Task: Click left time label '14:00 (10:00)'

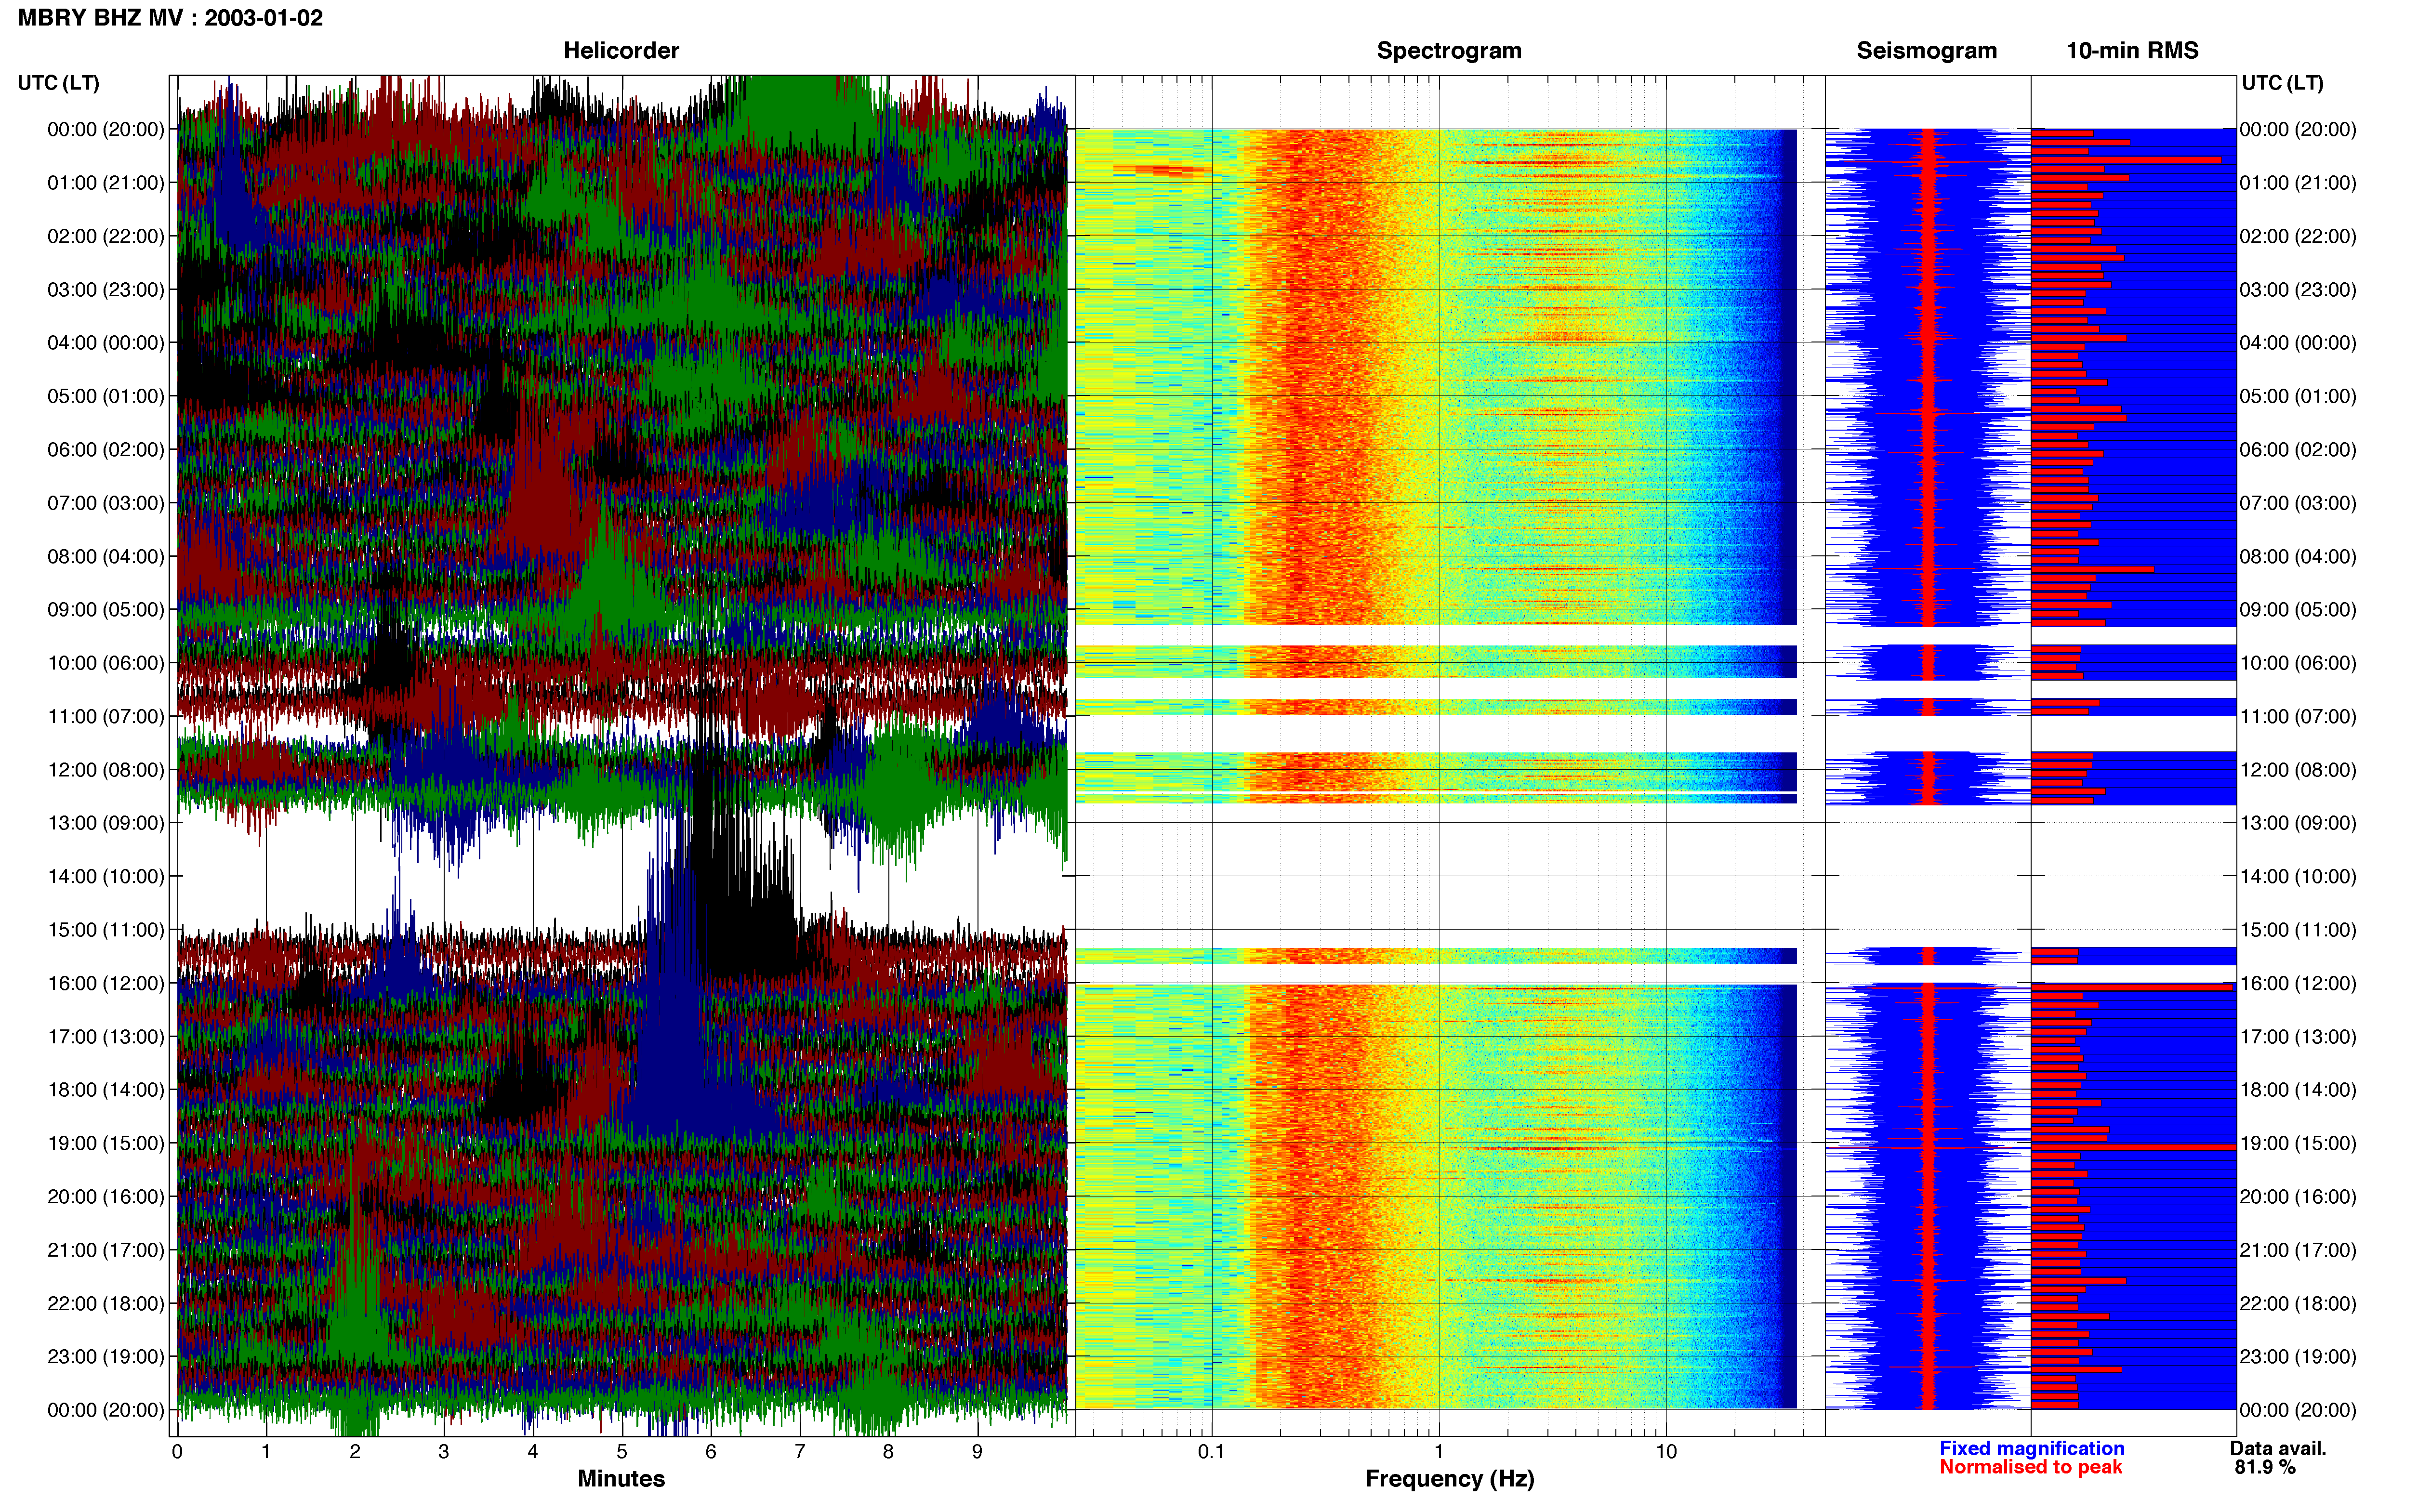Action: pyautogui.click(x=106, y=876)
